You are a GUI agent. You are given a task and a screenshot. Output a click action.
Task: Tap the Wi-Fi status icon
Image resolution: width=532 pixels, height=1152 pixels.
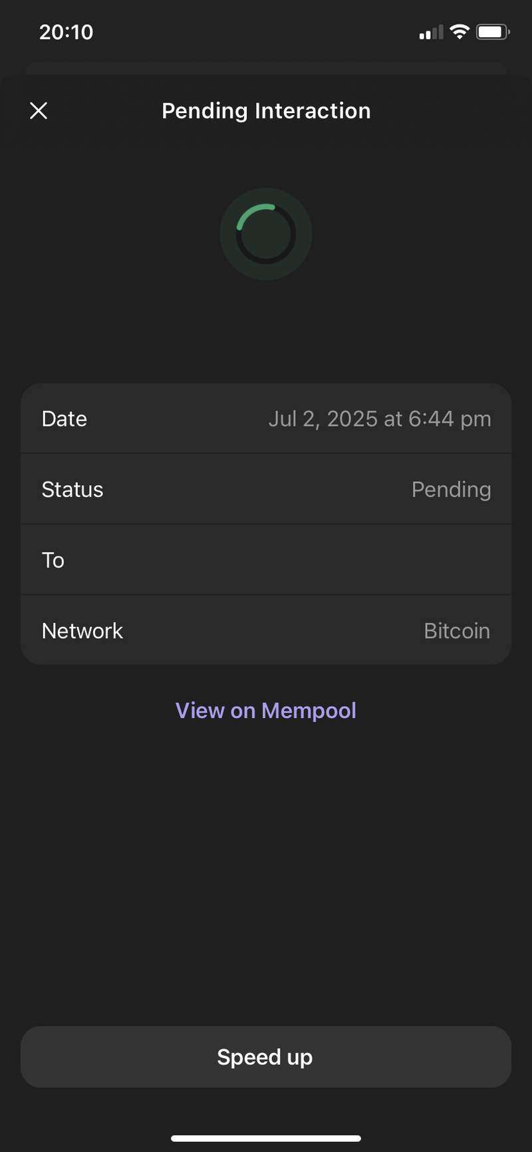[460, 31]
